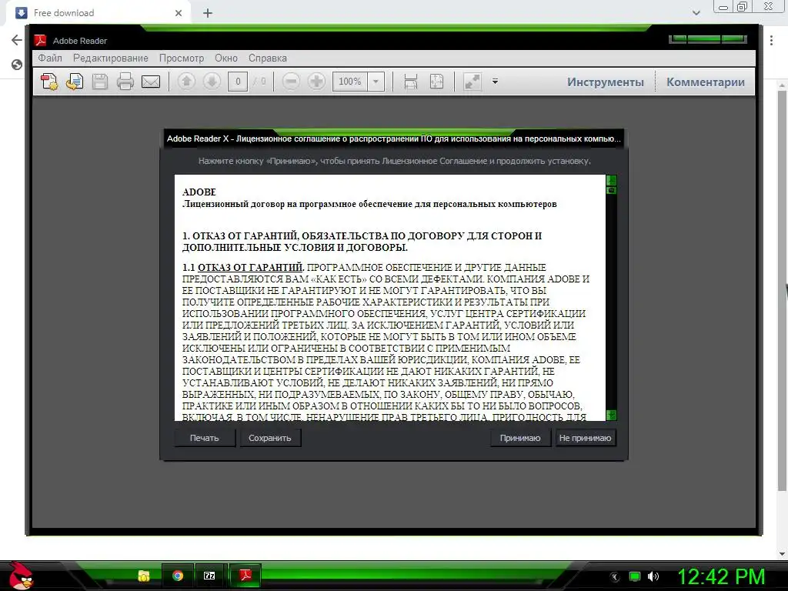Open the toolbar customize small arrow
The width and height of the screenshot is (788, 591).
click(495, 82)
